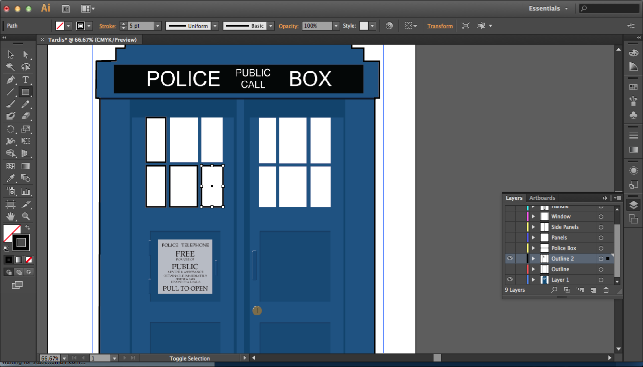Select the Pencil tool

pyautogui.click(x=26, y=104)
